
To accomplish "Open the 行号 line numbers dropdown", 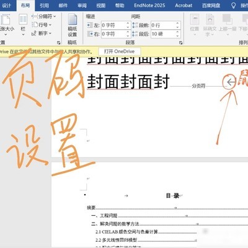I will point(42,25).
